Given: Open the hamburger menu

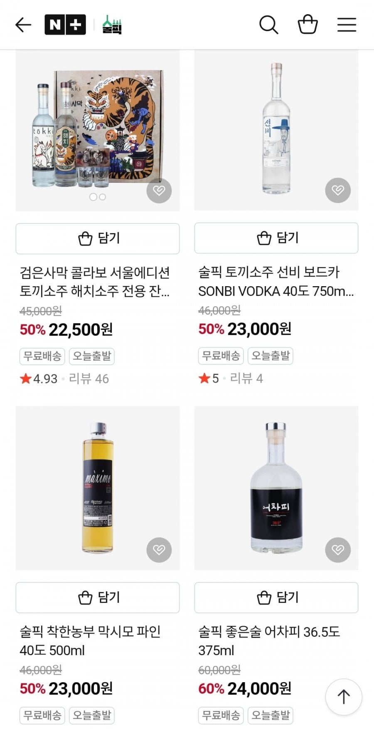Looking at the screenshot, I should pos(347,25).
